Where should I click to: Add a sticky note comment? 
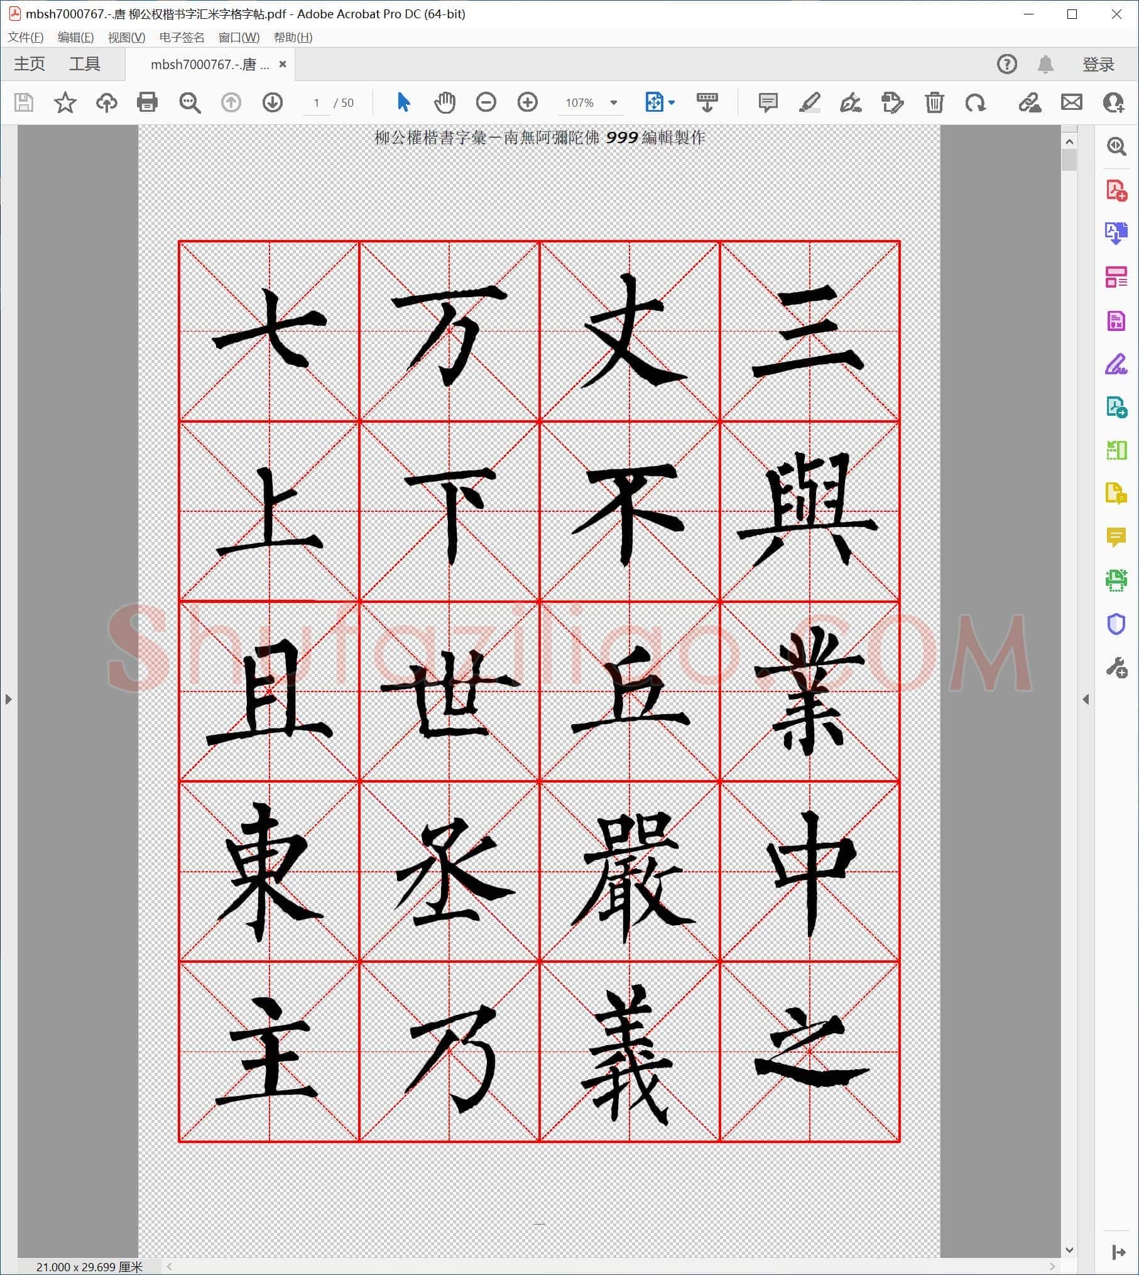coord(768,102)
